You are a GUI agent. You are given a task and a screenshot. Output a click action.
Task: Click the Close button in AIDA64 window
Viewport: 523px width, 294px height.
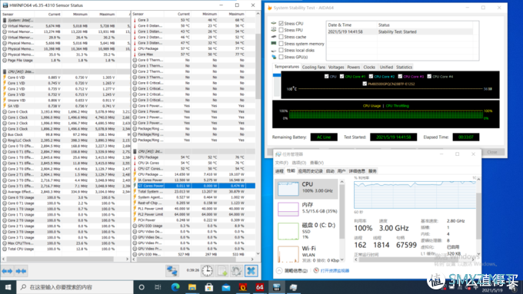pyautogui.click(x=492, y=152)
